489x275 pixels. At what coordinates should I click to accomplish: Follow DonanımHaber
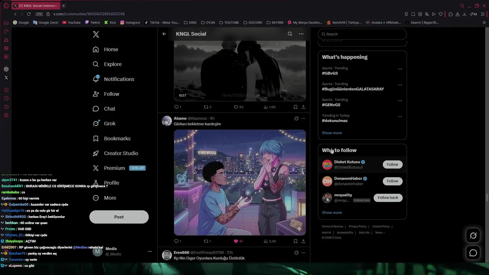point(392,181)
